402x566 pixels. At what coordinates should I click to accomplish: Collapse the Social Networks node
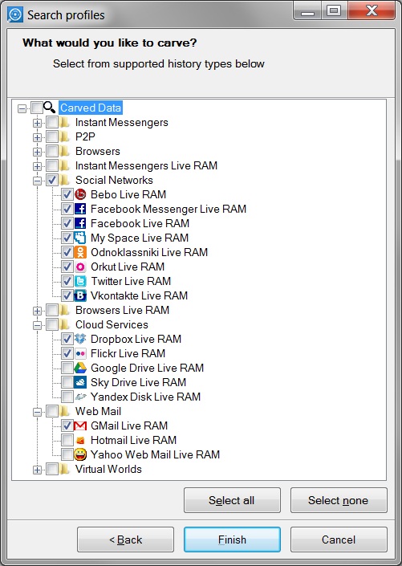[x=37, y=181]
